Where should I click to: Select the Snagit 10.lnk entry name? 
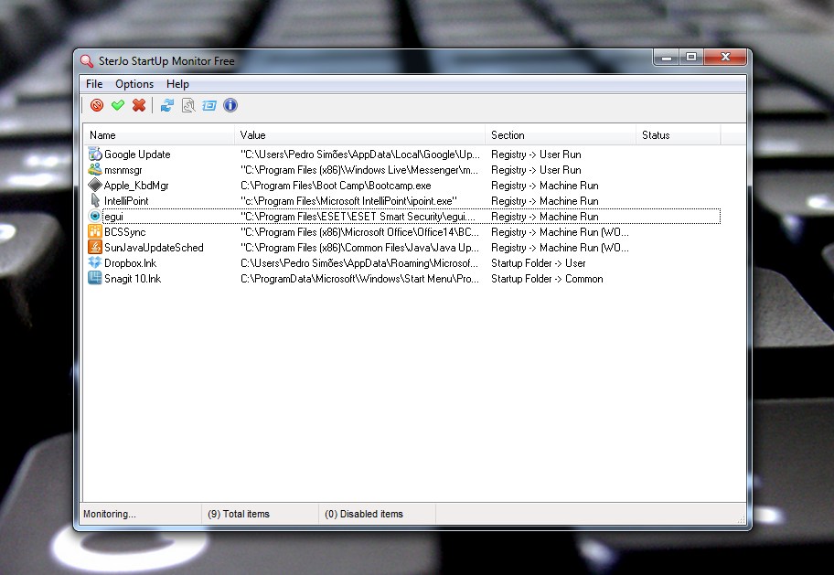pyautogui.click(x=133, y=279)
